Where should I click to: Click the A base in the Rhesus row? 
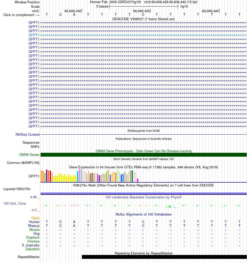pyautogui.click(x=74, y=226)
